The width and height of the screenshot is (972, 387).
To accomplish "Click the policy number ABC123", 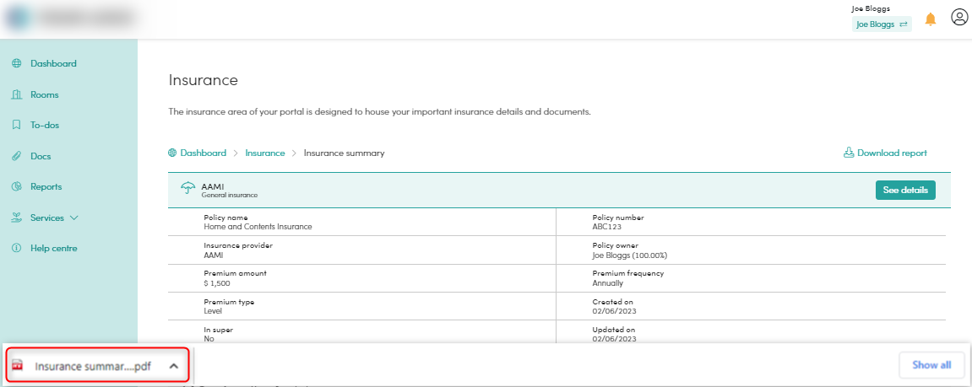I will [607, 227].
